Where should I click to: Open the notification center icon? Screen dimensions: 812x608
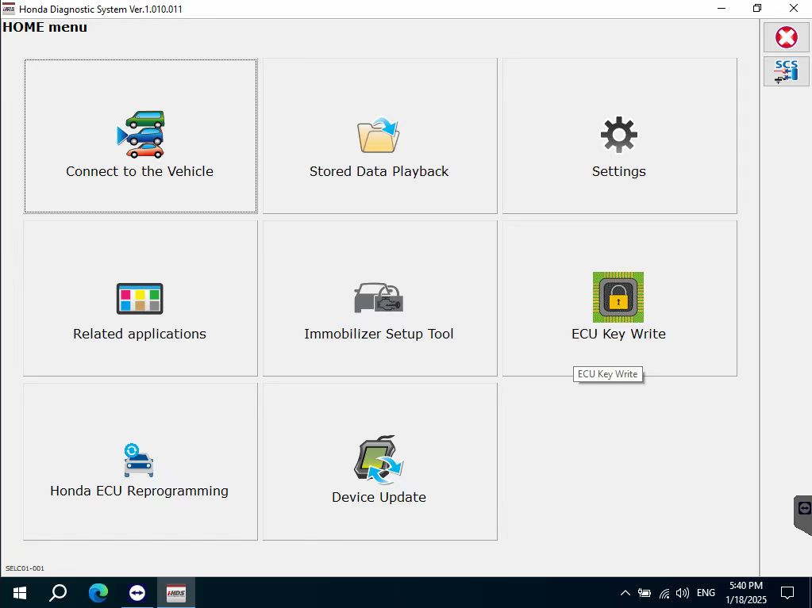787,592
